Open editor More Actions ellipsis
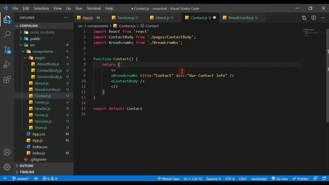The image size is (329, 185). [x=323, y=18]
